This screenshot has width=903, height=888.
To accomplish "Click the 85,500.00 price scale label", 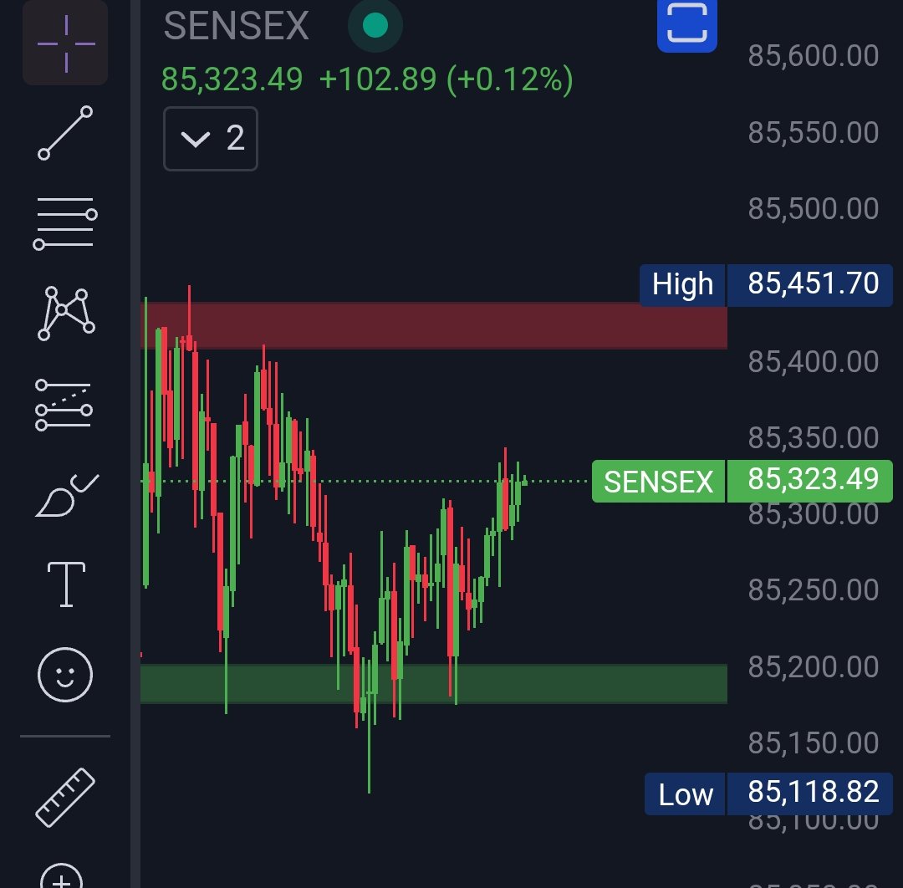I will [x=814, y=208].
